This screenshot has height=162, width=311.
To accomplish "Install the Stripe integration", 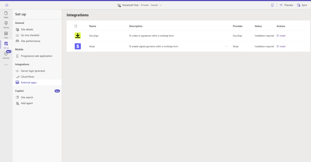I will [x=281, y=46].
